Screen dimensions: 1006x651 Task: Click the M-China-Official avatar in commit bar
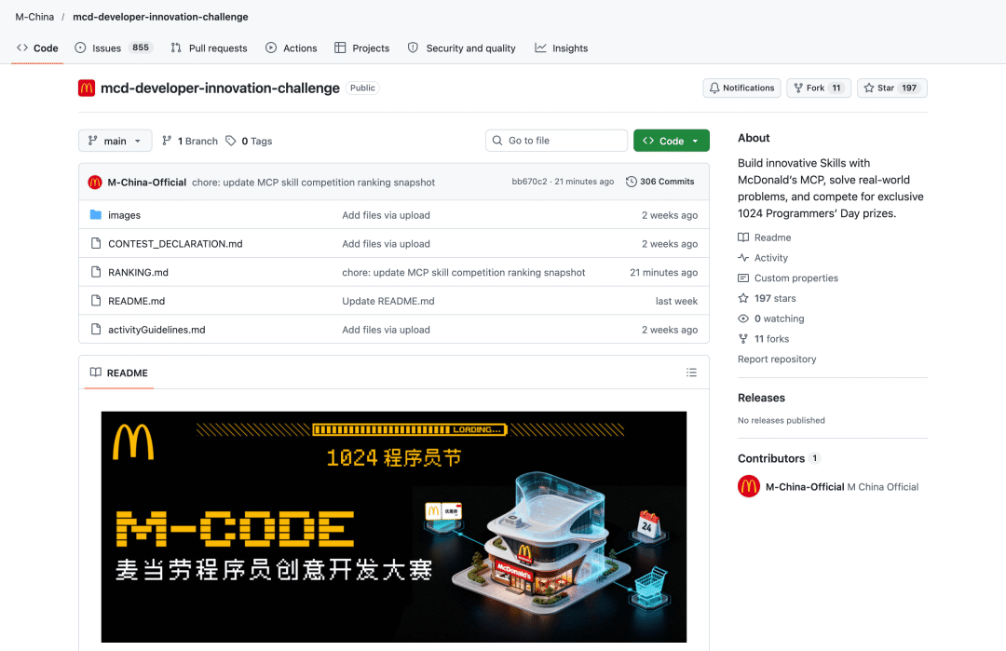click(x=95, y=183)
